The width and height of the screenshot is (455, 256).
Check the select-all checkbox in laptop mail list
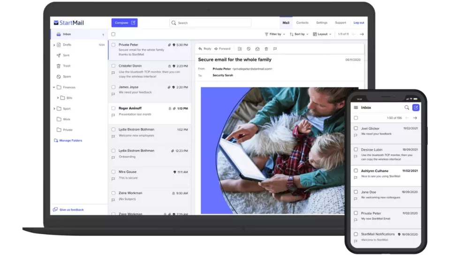[113, 34]
